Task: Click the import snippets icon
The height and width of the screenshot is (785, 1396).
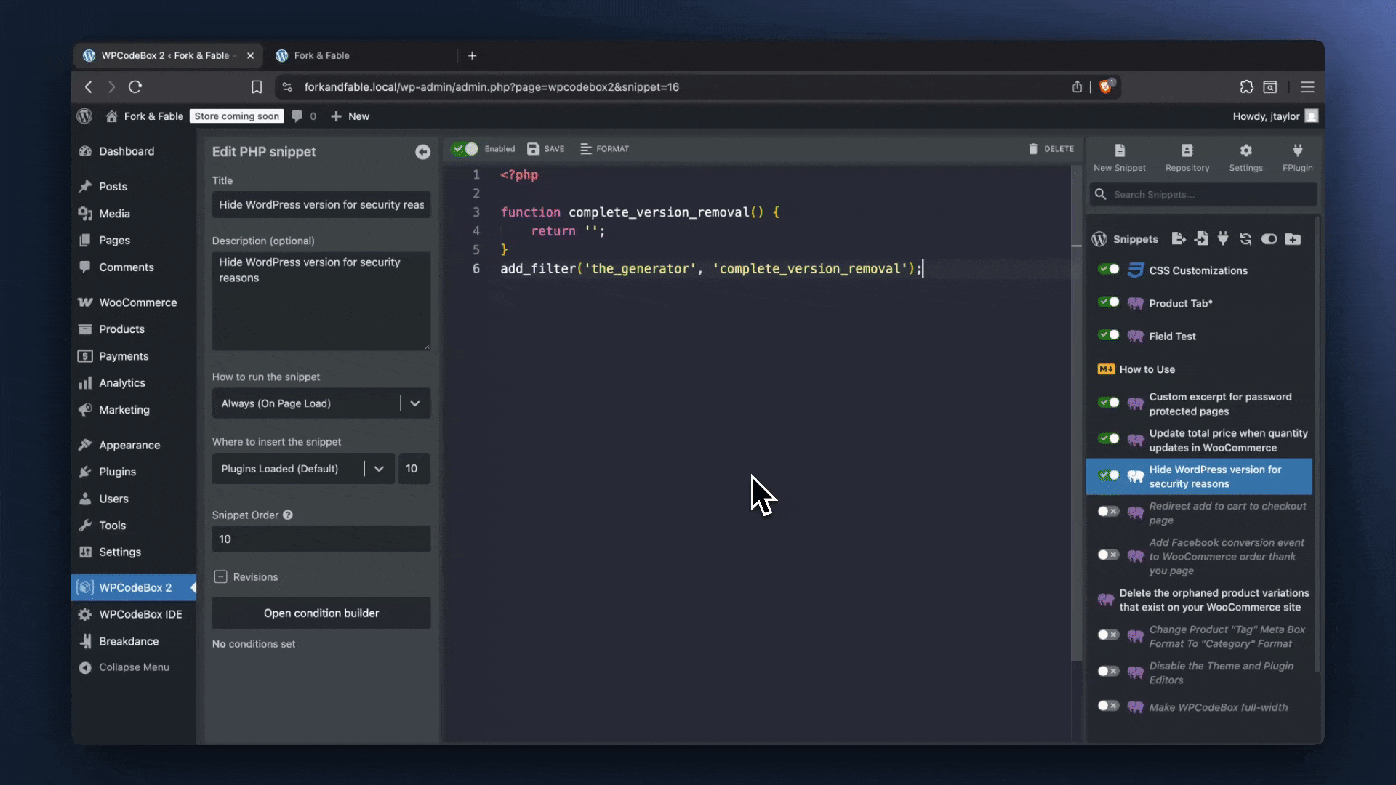Action: [x=1201, y=238]
